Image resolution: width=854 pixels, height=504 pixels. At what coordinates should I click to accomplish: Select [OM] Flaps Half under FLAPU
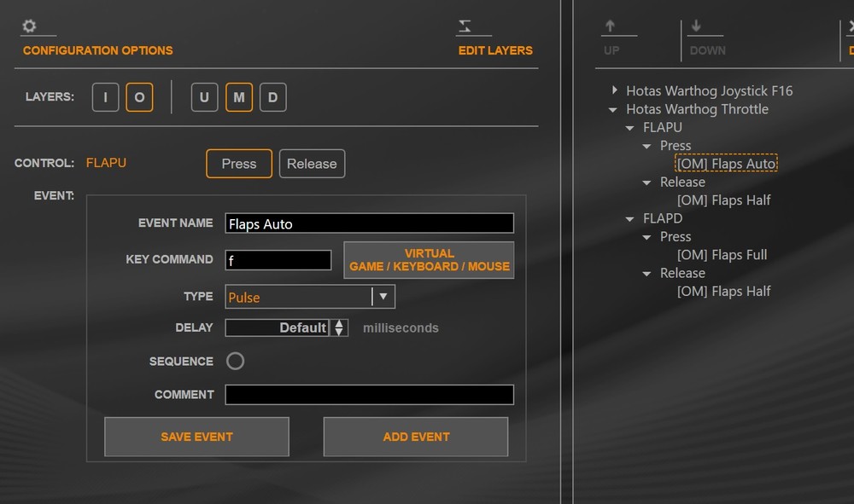tap(724, 200)
